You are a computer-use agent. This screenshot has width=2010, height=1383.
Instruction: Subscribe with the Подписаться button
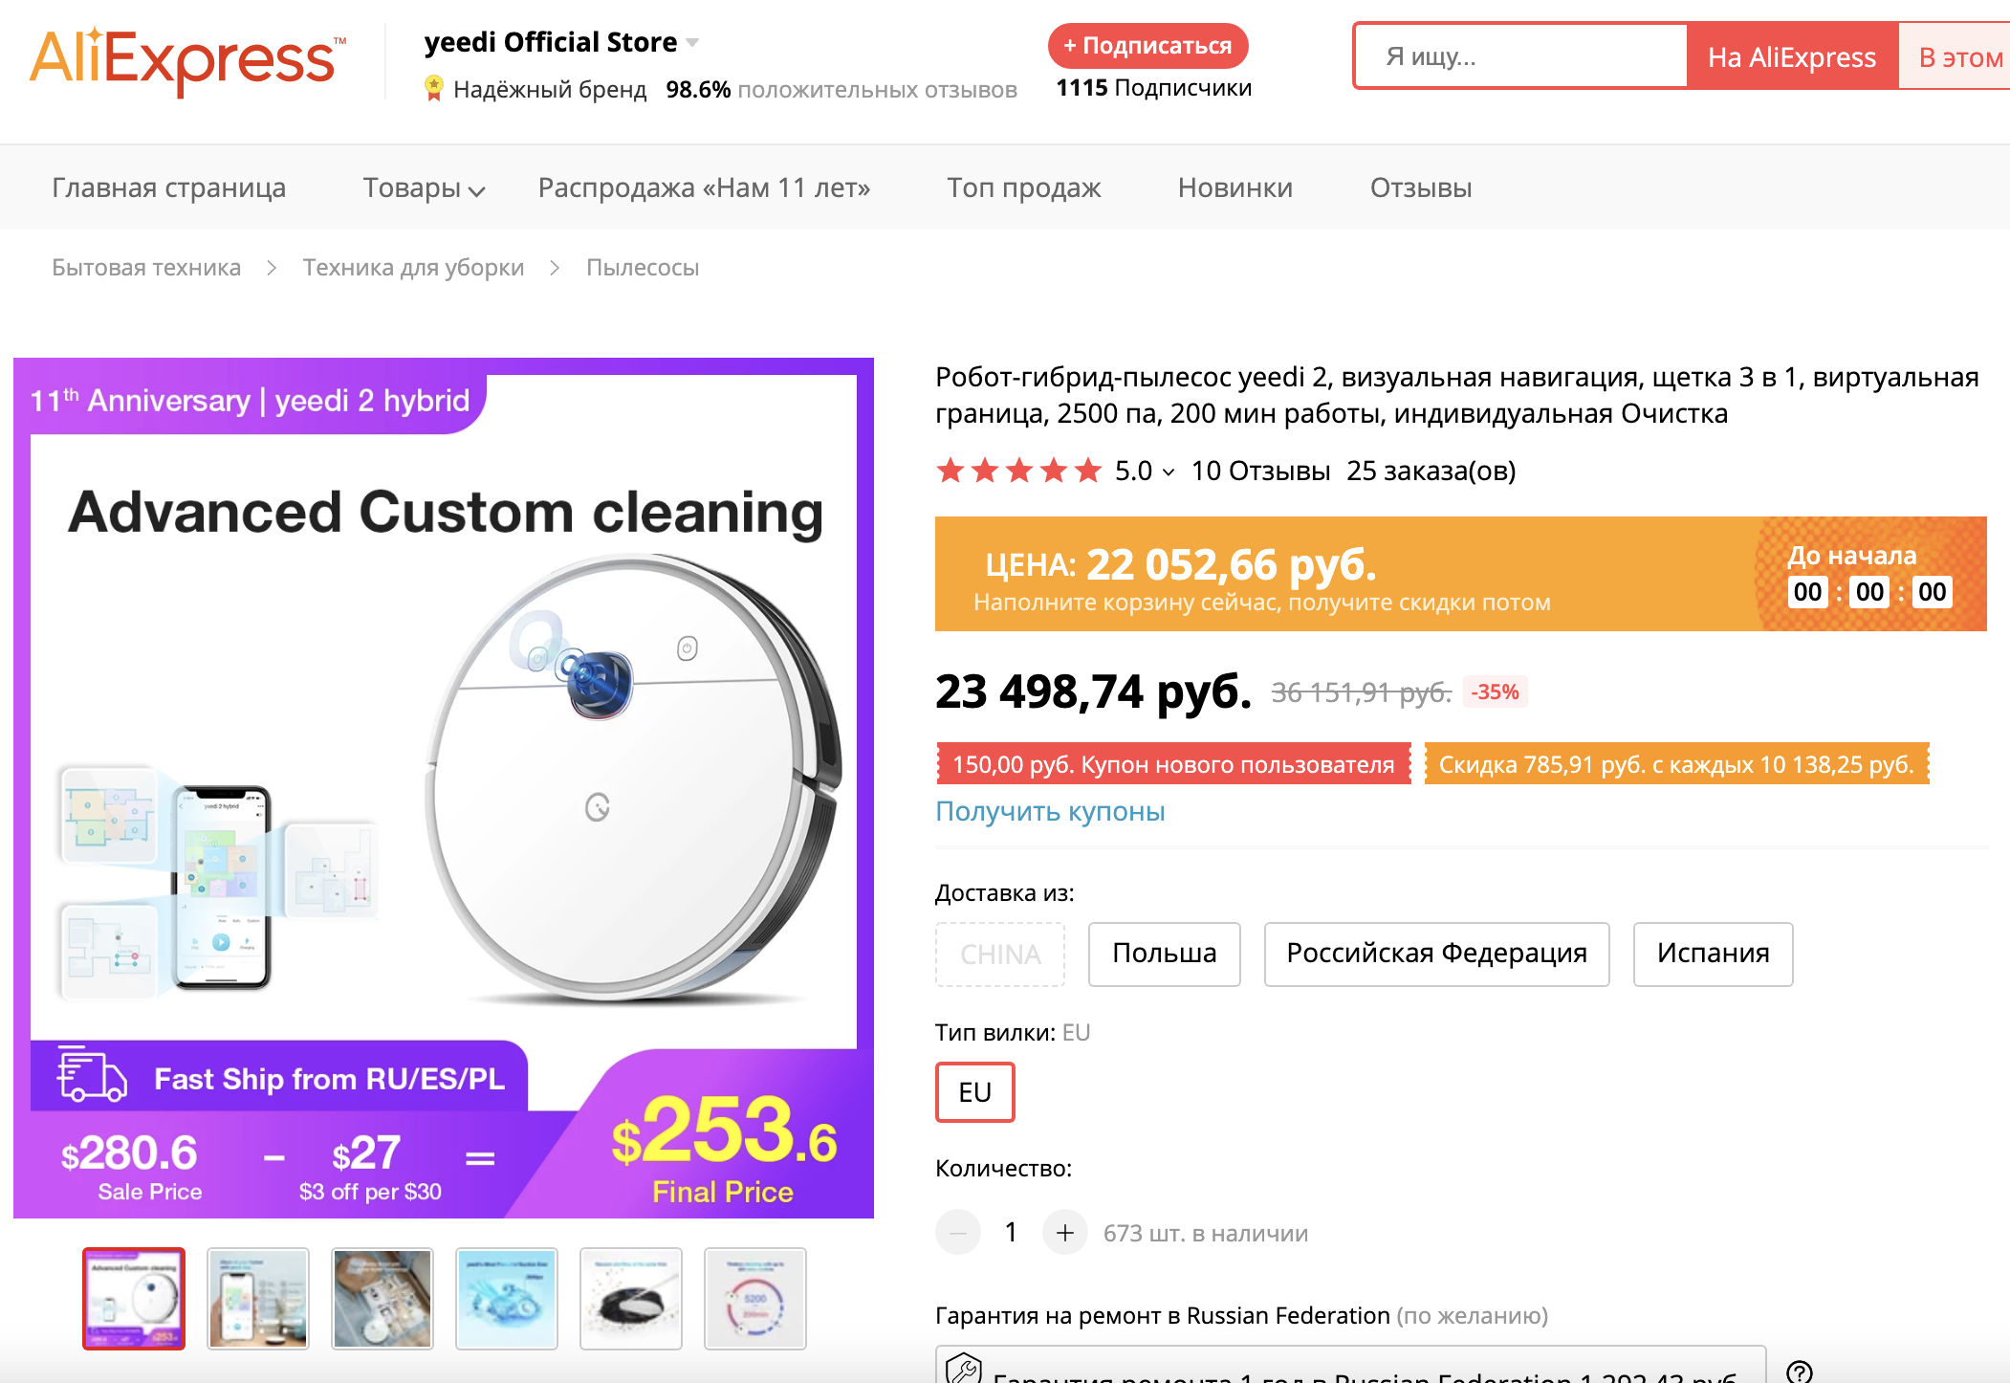coord(1147,46)
